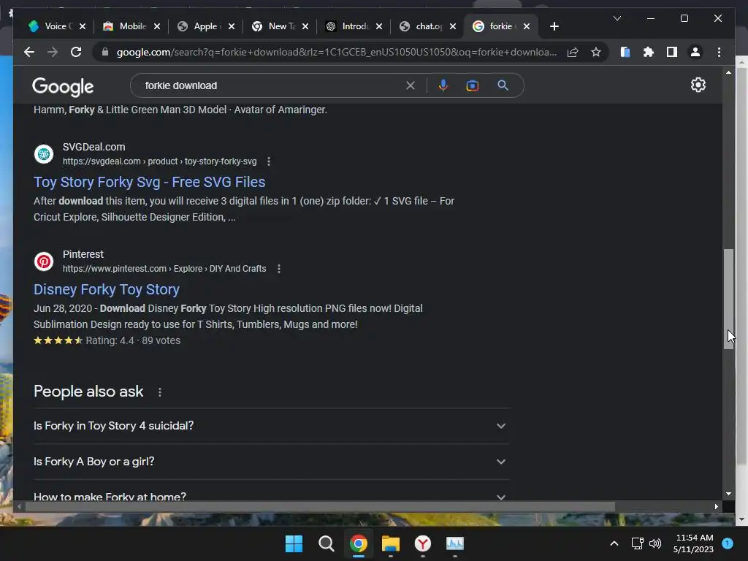Viewport: 748px width, 561px height.
Task: Show hidden system tray icons
Action: click(614, 543)
